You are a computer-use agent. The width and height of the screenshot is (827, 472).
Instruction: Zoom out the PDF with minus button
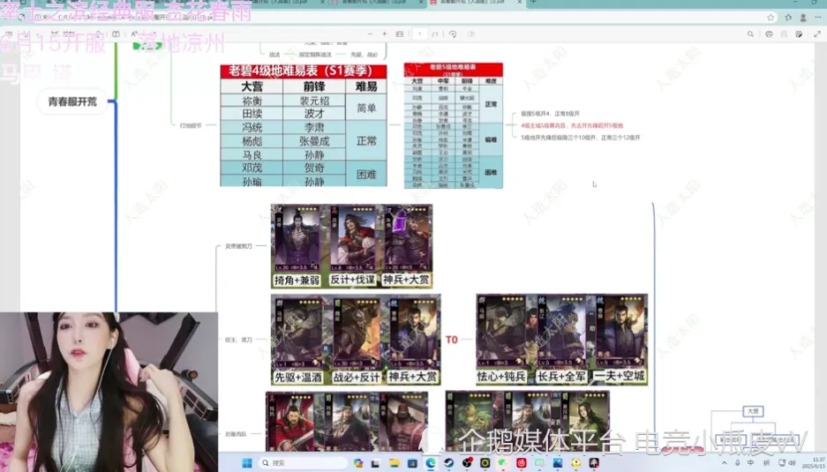coord(370,34)
